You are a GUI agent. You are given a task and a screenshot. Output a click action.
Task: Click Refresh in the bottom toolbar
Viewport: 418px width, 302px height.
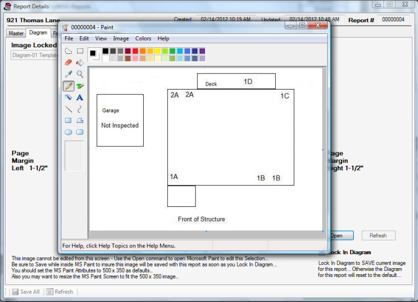click(x=60, y=292)
